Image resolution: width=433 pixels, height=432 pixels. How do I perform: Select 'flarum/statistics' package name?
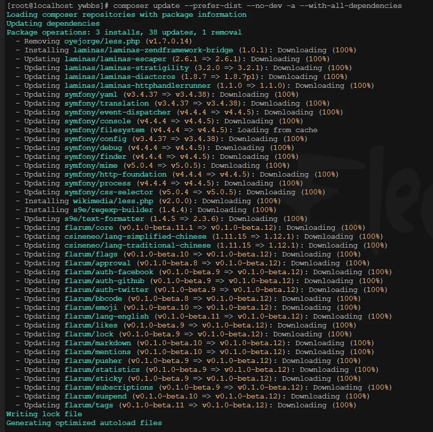102,369
